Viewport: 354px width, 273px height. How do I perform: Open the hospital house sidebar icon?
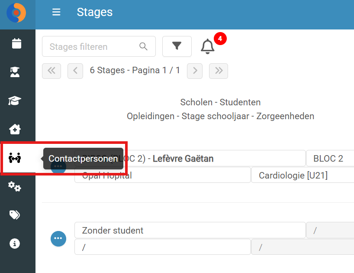[15, 129]
